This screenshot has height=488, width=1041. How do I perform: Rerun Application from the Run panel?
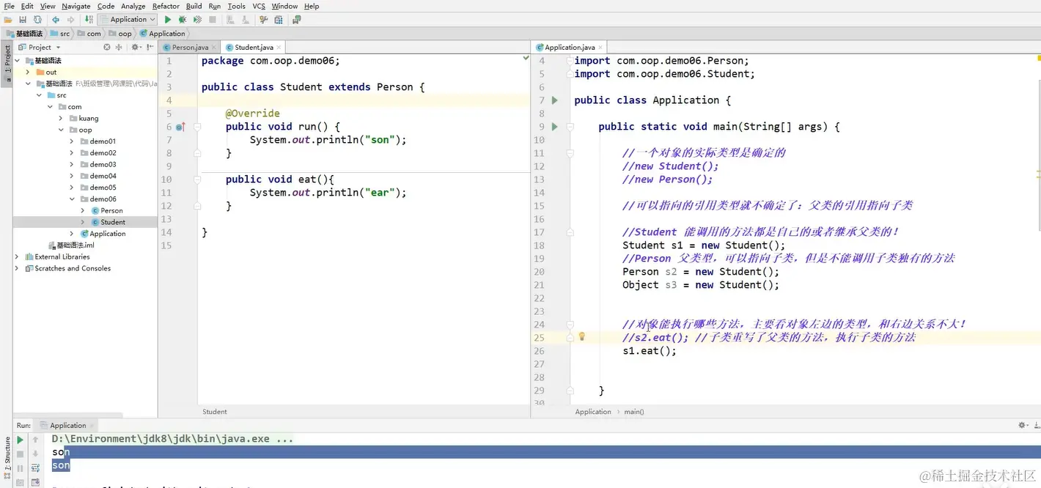20,440
